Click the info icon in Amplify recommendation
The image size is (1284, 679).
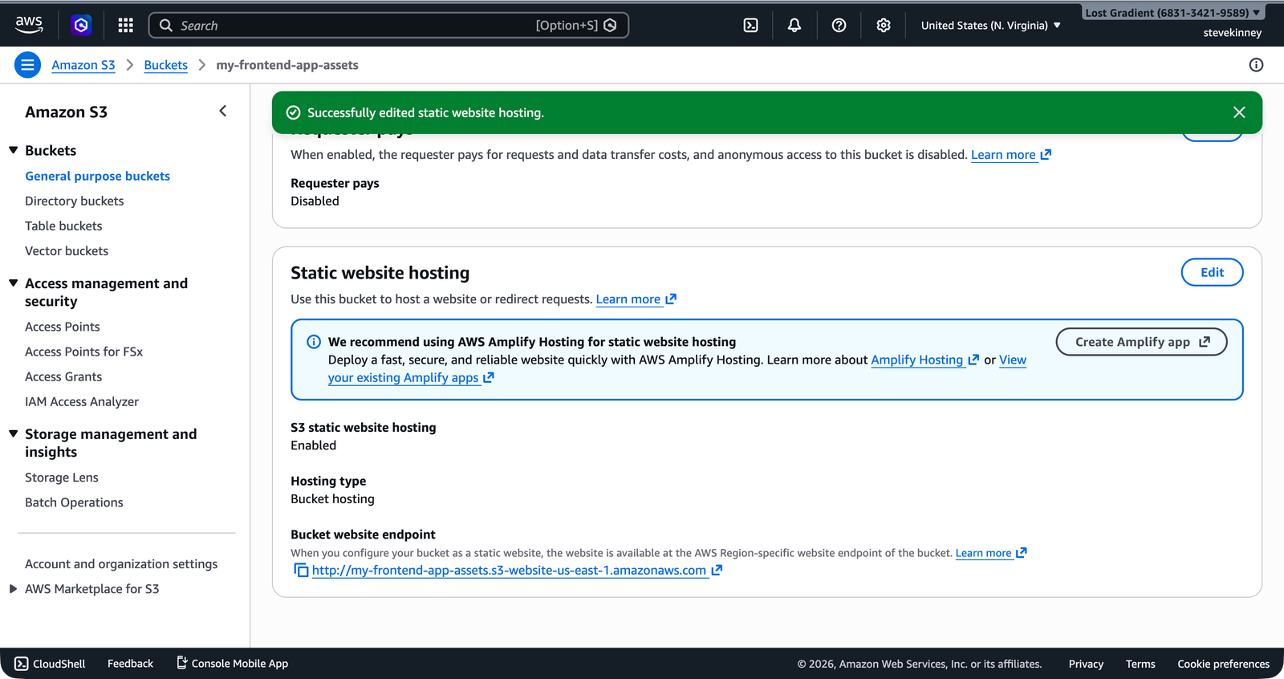click(x=314, y=342)
